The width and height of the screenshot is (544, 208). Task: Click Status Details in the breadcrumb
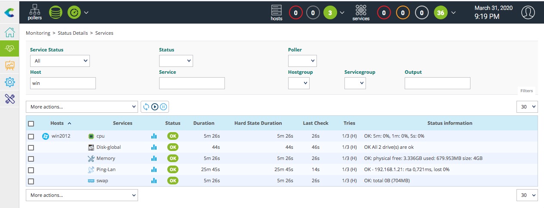(73, 33)
